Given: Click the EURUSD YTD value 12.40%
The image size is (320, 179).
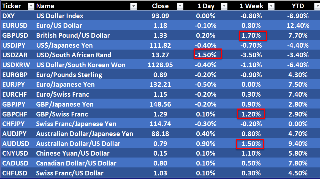Looking at the screenshot, I should click(298, 26).
